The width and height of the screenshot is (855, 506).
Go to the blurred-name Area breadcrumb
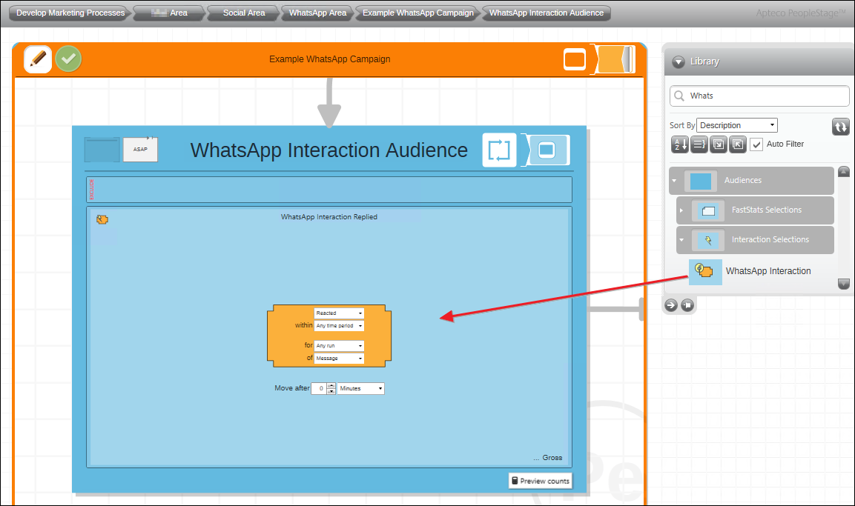[x=169, y=13]
